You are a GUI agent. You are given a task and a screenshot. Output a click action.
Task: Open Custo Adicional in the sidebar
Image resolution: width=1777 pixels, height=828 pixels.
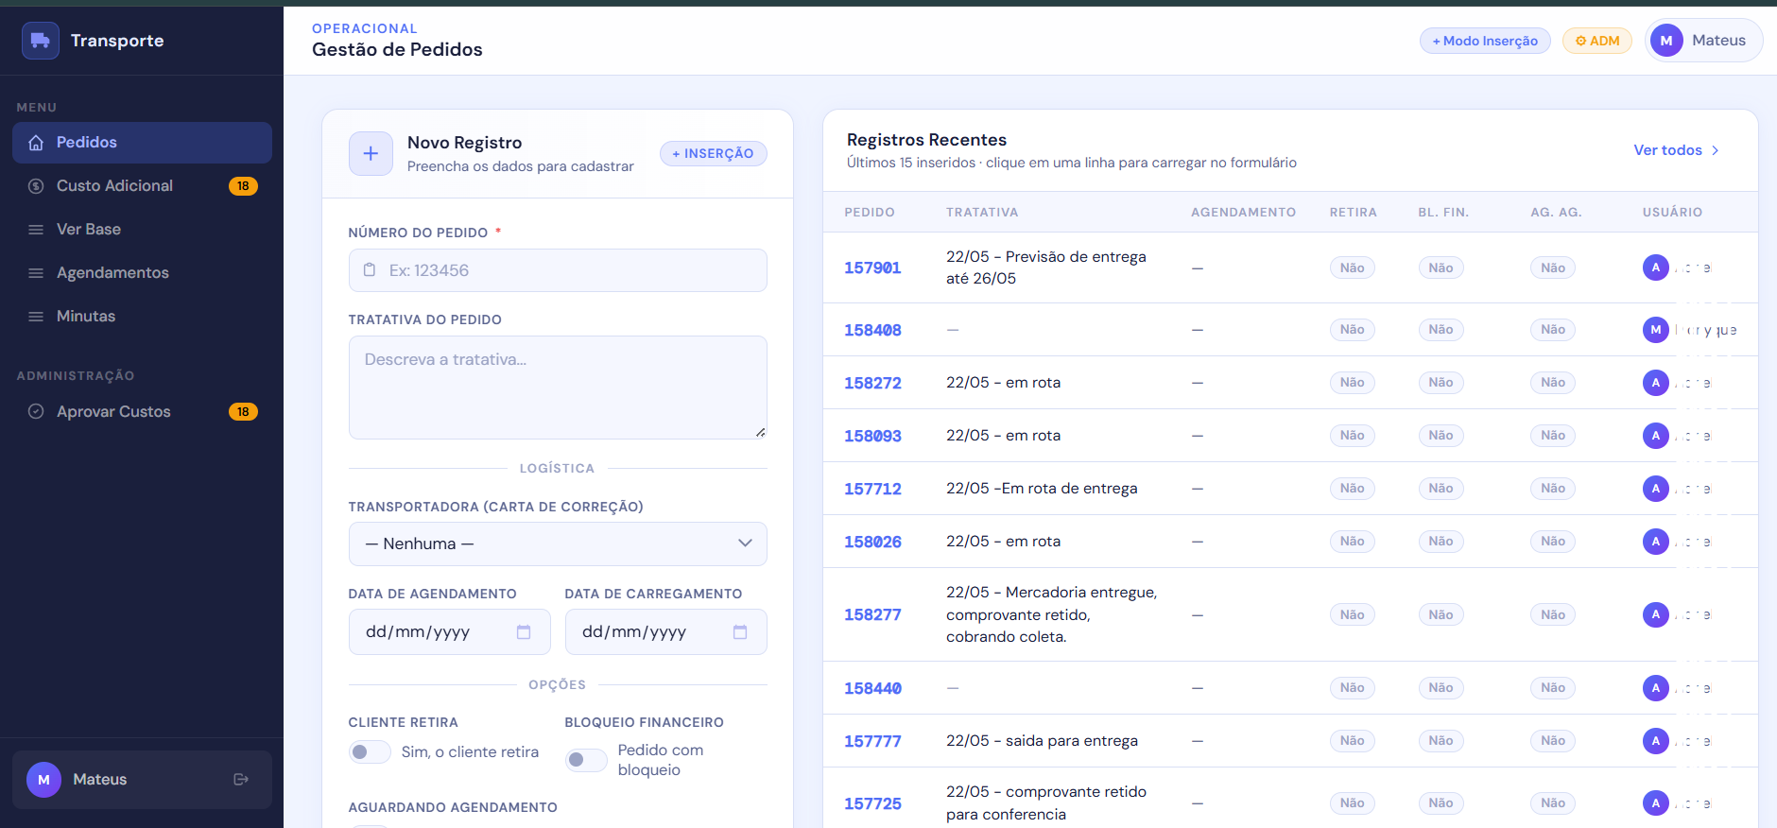point(142,186)
